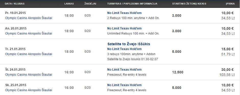Select the STARTINIS ŽETONŲ KIEKIS column header

(x=189, y=4)
